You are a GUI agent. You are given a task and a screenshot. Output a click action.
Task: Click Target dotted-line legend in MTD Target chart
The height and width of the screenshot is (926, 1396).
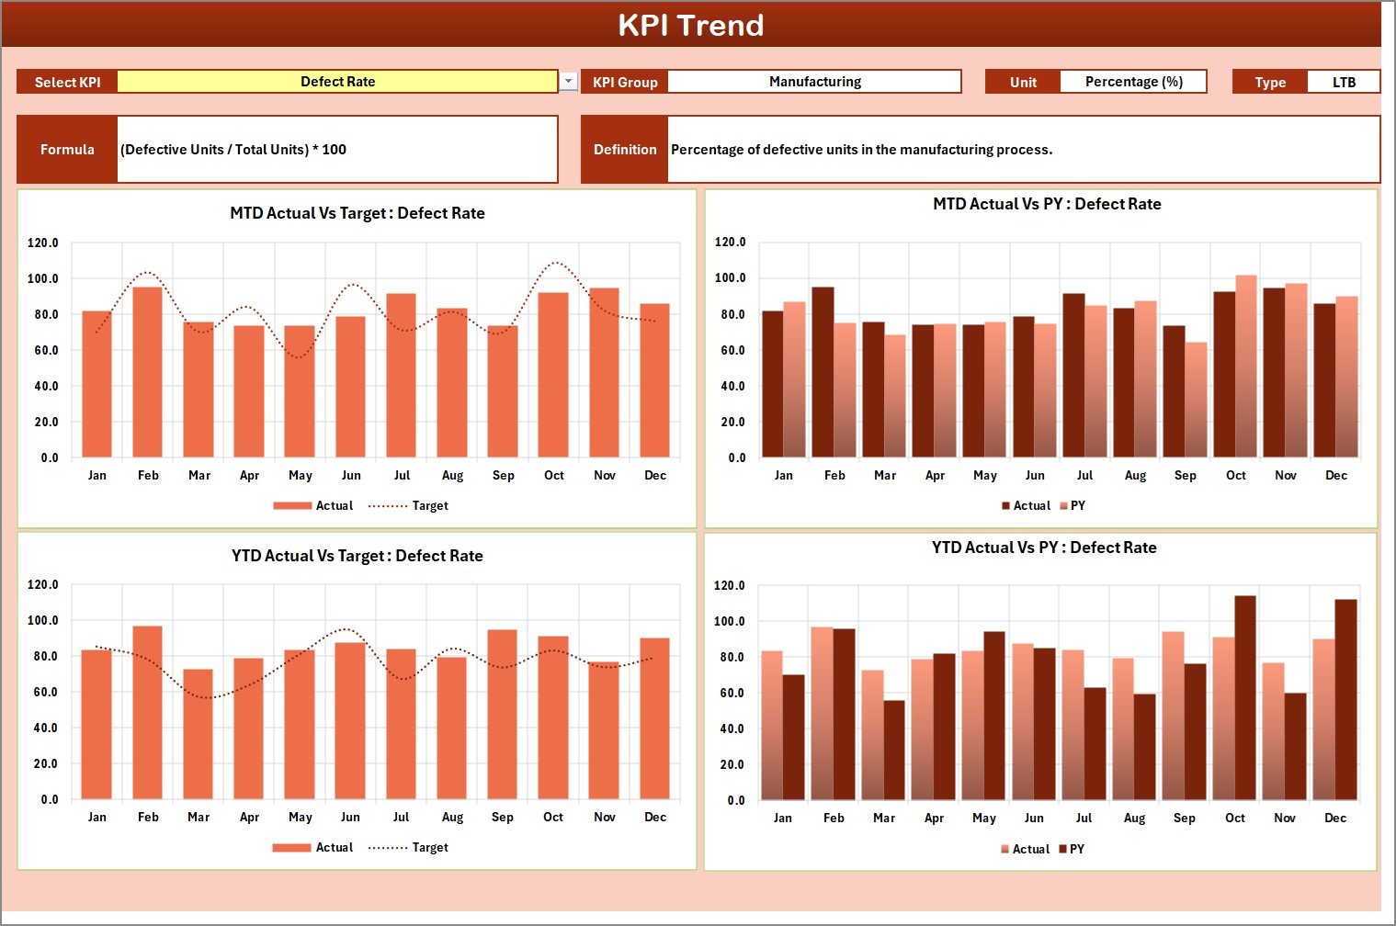point(387,506)
